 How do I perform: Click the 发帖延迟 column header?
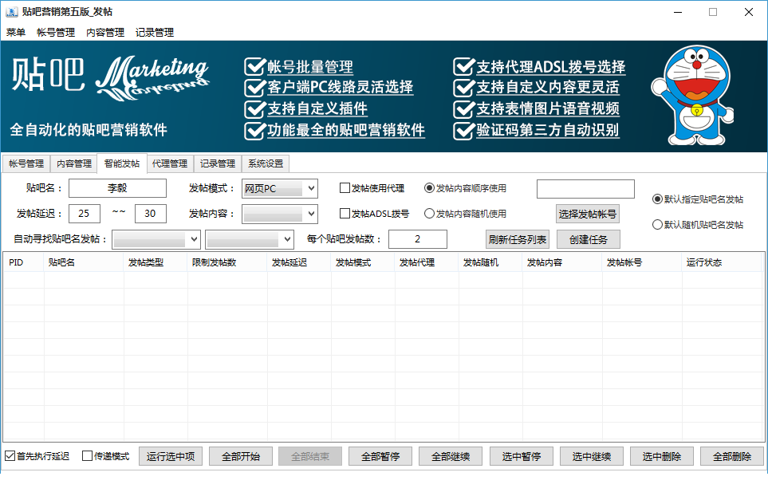[x=299, y=262]
